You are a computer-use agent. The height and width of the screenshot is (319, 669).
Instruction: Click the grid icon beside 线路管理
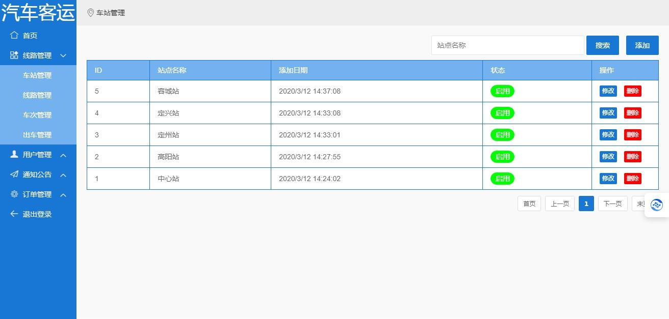(x=14, y=55)
